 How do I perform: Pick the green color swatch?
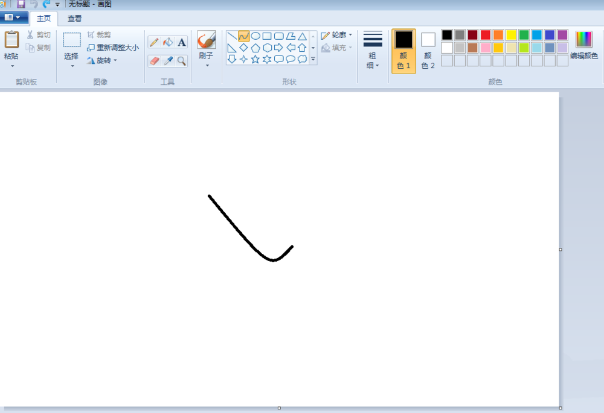pos(524,35)
